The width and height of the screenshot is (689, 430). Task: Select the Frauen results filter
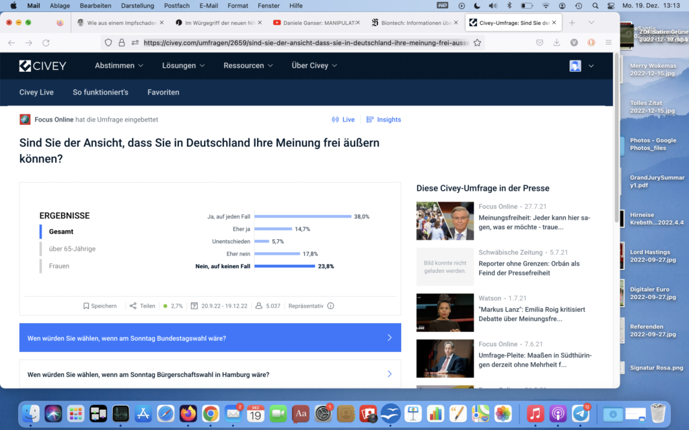click(59, 266)
